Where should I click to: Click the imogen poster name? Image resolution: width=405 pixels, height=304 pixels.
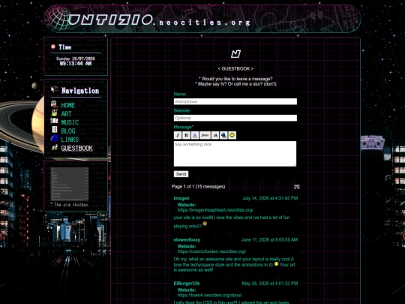tap(181, 198)
